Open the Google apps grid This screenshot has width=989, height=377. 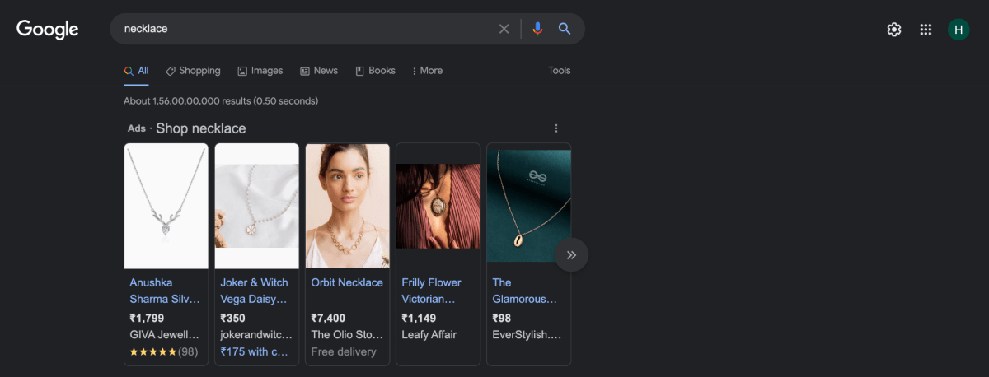(926, 30)
